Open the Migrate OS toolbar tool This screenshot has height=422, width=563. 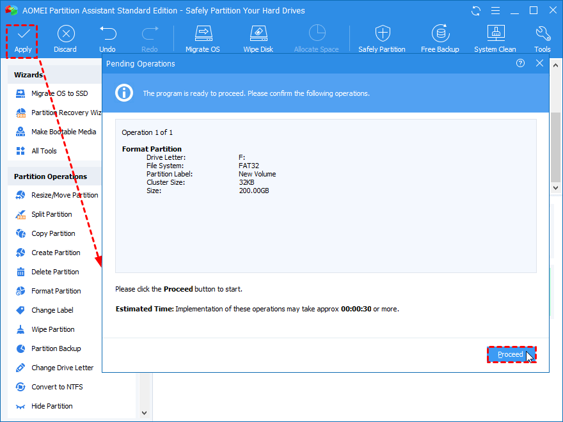[203, 35]
